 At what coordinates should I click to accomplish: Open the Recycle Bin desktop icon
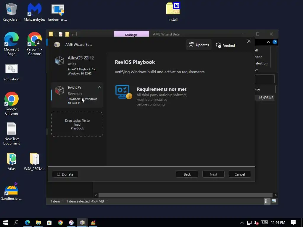[x=12, y=12]
